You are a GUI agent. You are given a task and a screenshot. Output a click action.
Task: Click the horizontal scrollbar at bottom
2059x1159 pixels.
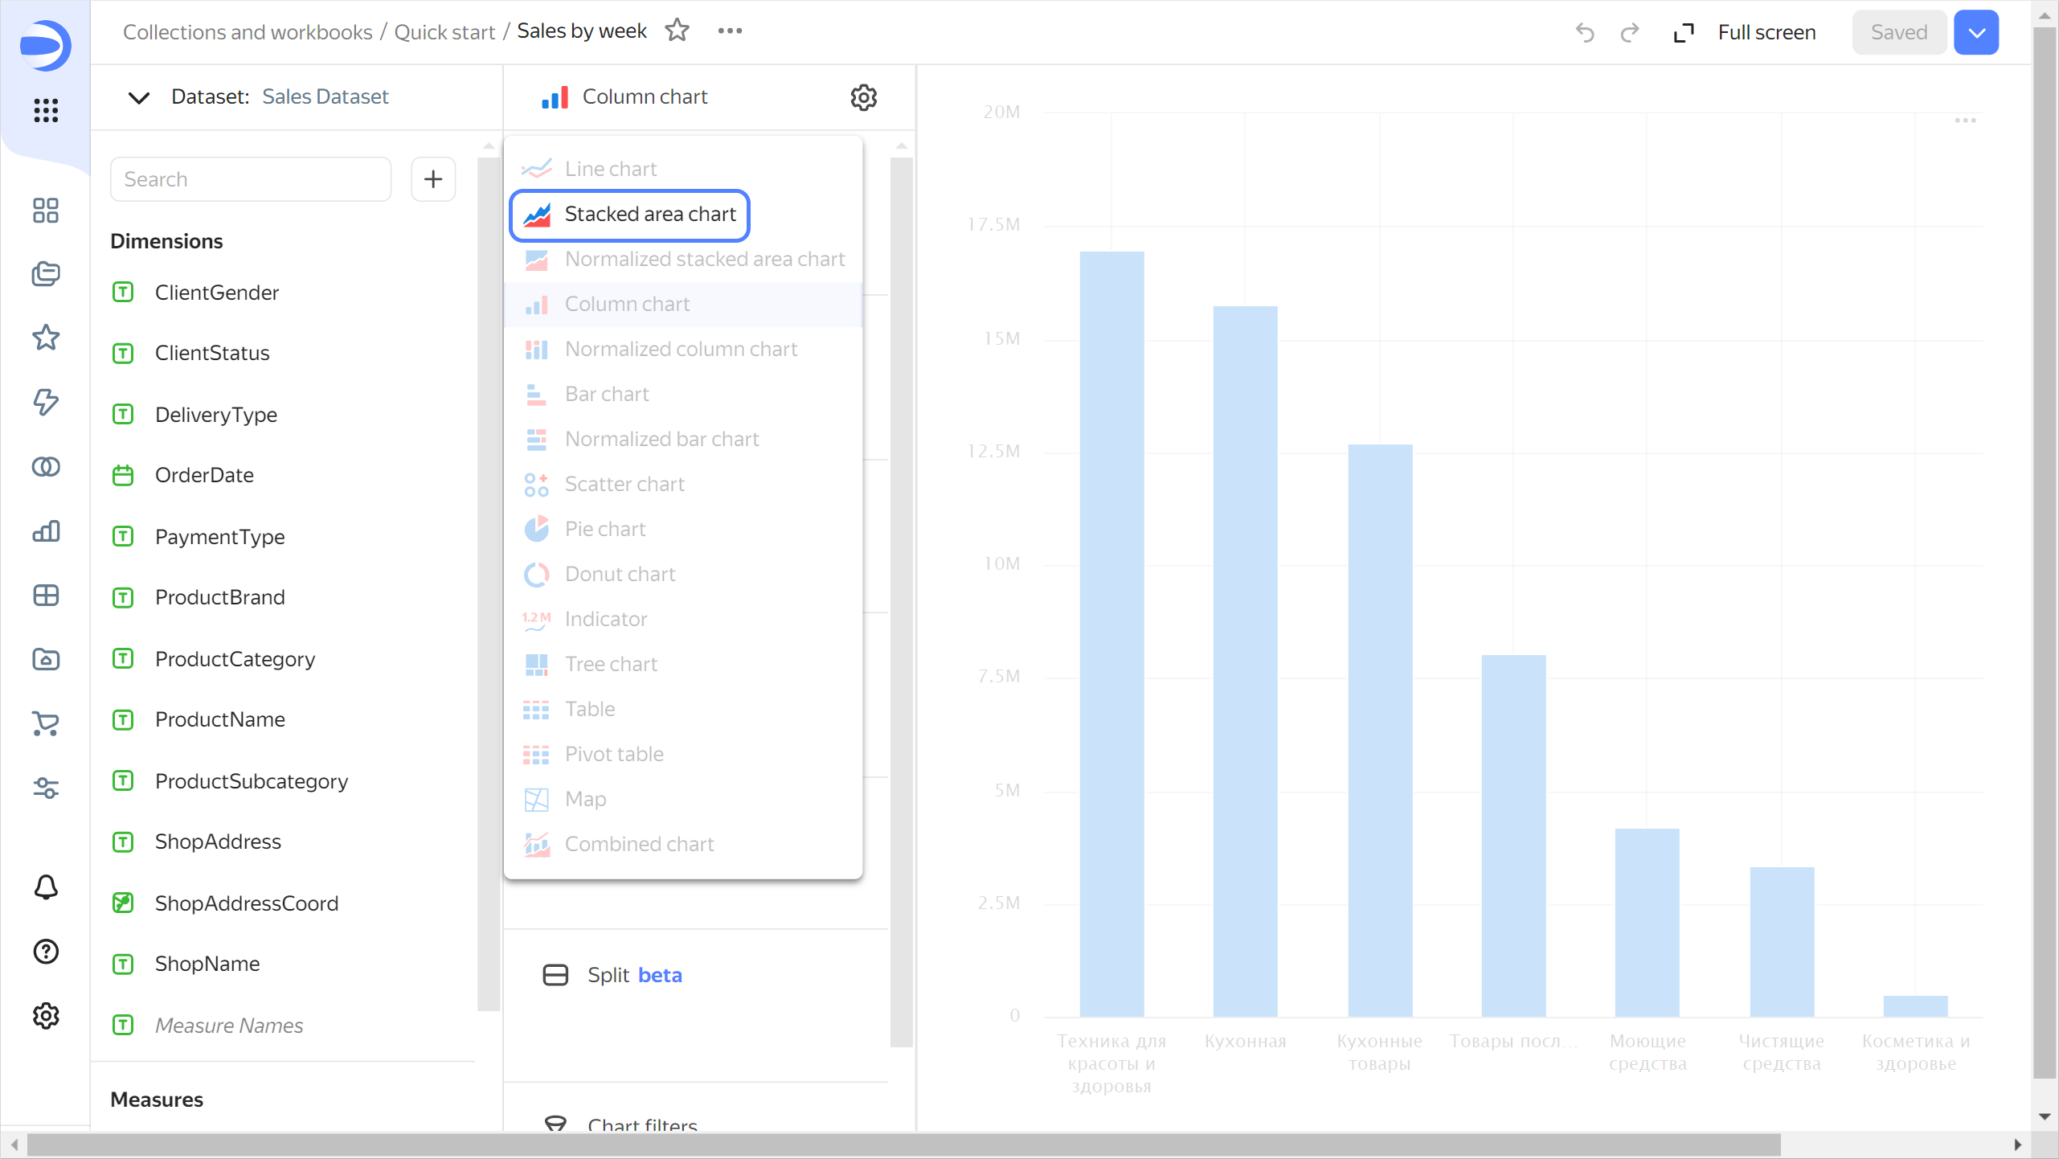pyautogui.click(x=903, y=1144)
